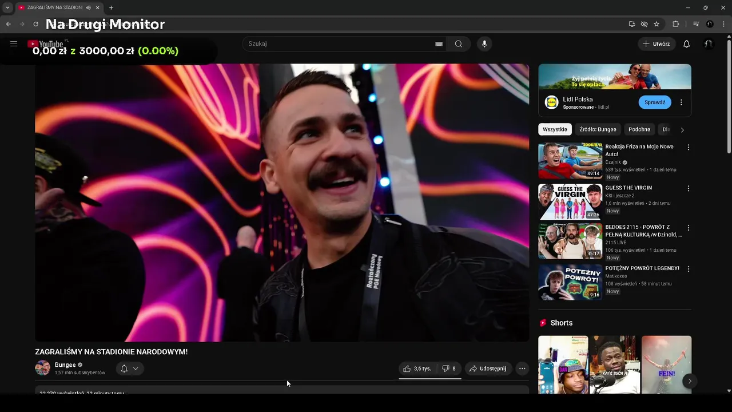Open the Chrome profile avatar
Viewport: 732px width, 412px height.
tap(710, 24)
